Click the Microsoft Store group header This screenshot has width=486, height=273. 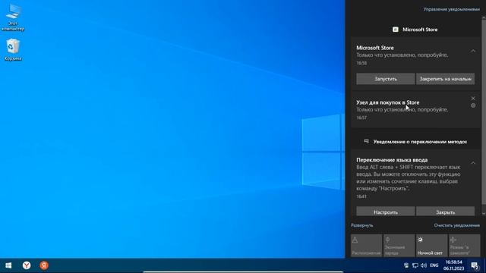click(x=415, y=30)
